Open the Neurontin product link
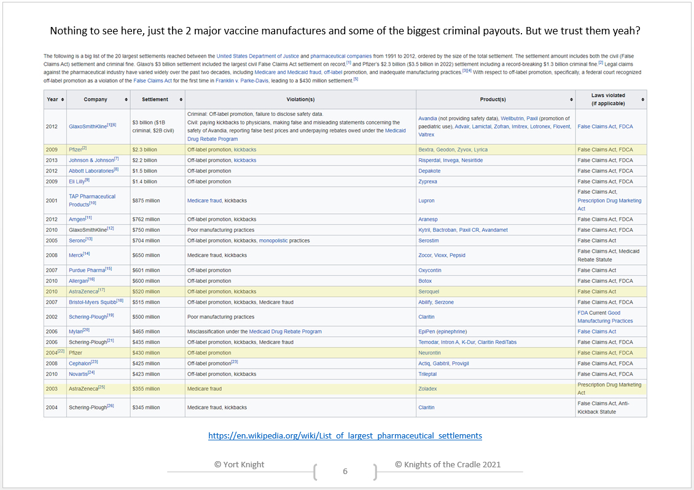The height and width of the screenshot is (490, 694). pyautogui.click(x=429, y=353)
